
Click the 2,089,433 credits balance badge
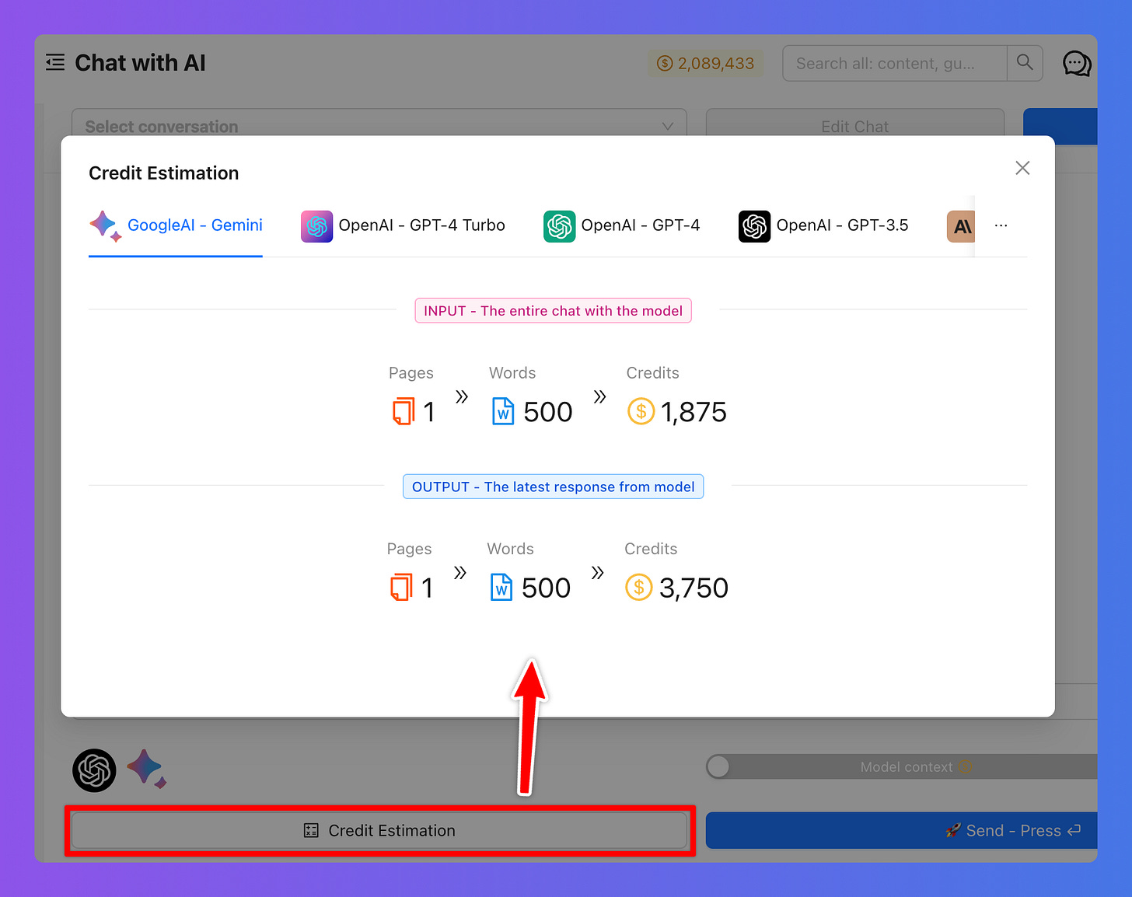(706, 63)
